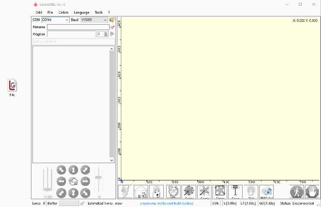This screenshot has height=207, width=321.
Task: Click the connect plug icon beside Baud
Action: click(112, 20)
